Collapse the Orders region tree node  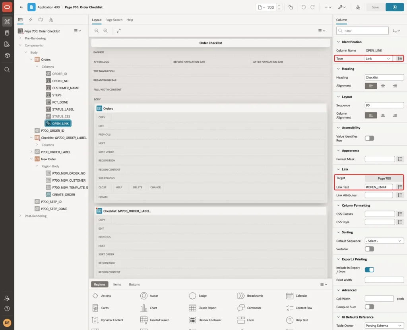pos(31,59)
